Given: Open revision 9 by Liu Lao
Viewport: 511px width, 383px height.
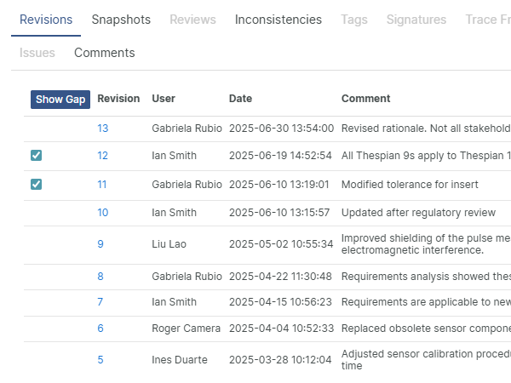Looking at the screenshot, I should [x=100, y=244].
